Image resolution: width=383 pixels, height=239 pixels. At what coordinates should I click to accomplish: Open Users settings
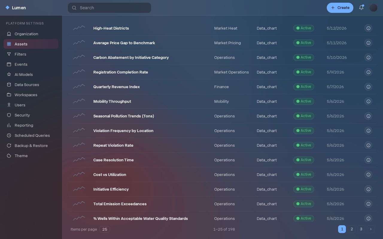31,105
